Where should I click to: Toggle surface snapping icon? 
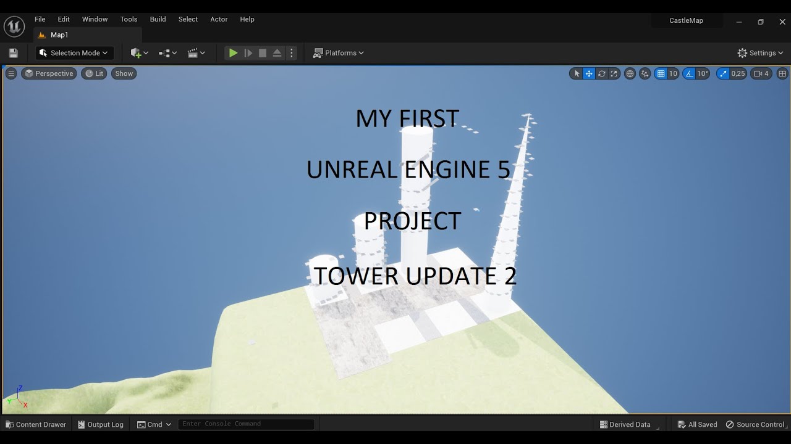pyautogui.click(x=645, y=73)
